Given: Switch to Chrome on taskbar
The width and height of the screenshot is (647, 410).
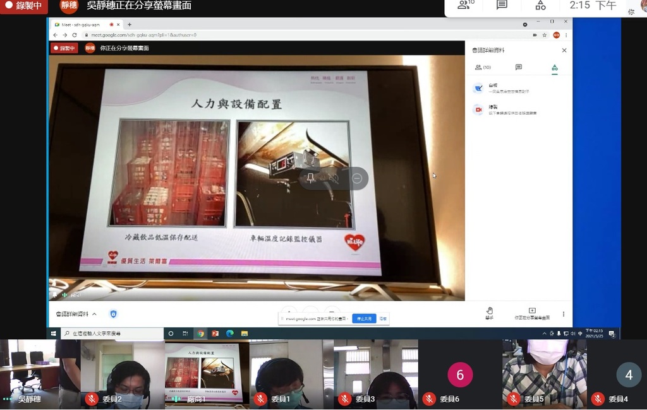Looking at the screenshot, I should point(200,333).
